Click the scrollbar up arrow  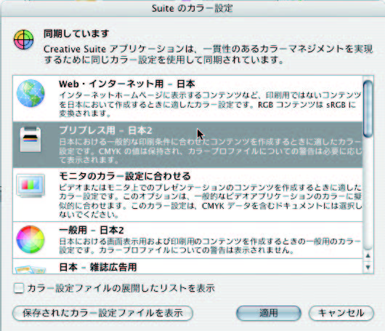[368, 256]
